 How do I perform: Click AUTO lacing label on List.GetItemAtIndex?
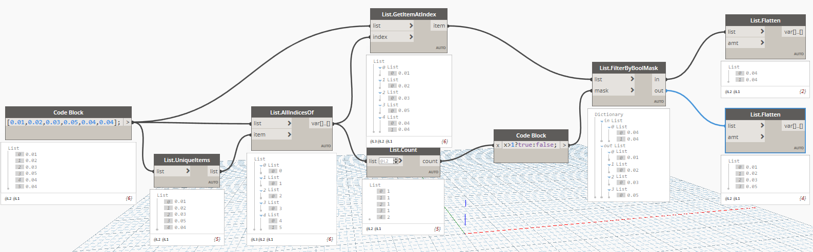[441, 48]
